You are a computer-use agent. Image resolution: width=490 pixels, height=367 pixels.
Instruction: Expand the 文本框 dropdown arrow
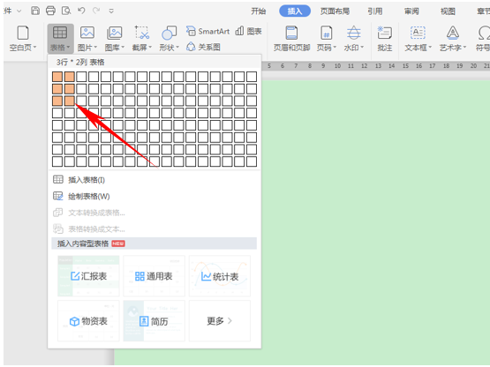tap(430, 48)
